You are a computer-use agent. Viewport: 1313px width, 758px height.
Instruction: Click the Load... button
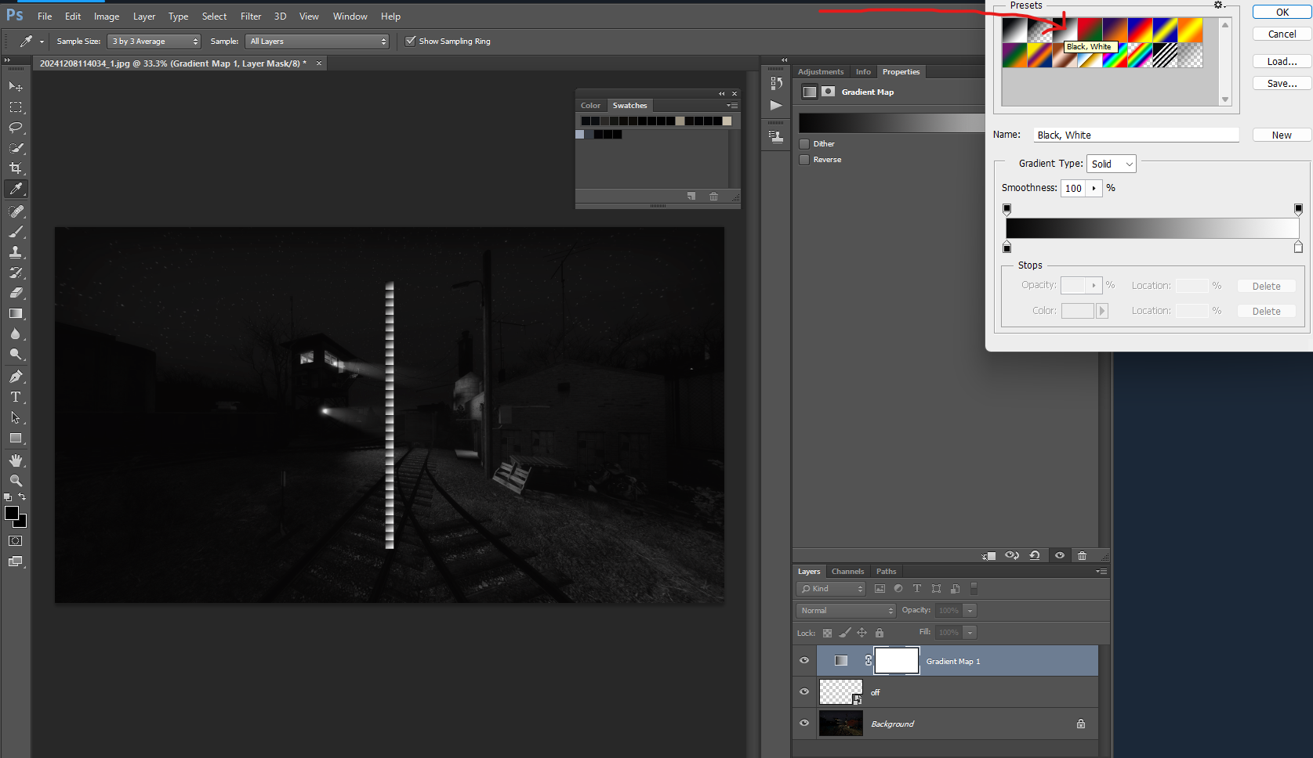pos(1282,62)
